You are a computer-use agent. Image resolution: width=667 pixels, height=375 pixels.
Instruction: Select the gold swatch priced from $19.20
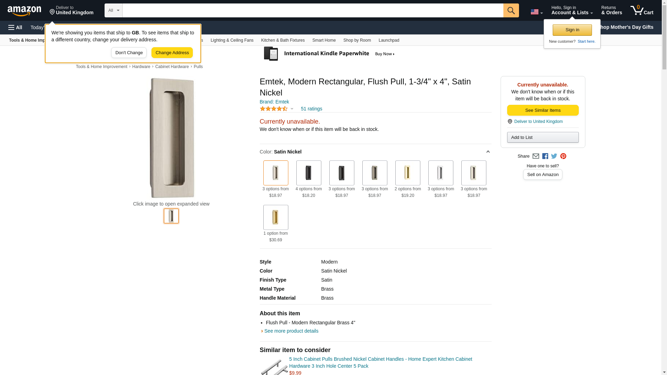coord(407,173)
